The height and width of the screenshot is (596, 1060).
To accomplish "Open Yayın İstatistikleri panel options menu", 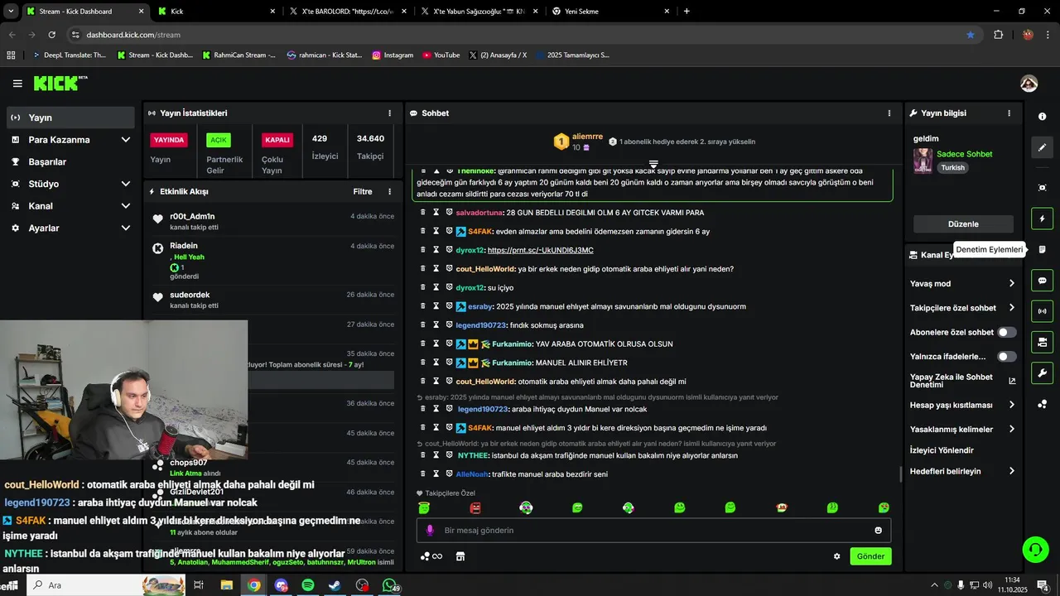I will pyautogui.click(x=389, y=113).
